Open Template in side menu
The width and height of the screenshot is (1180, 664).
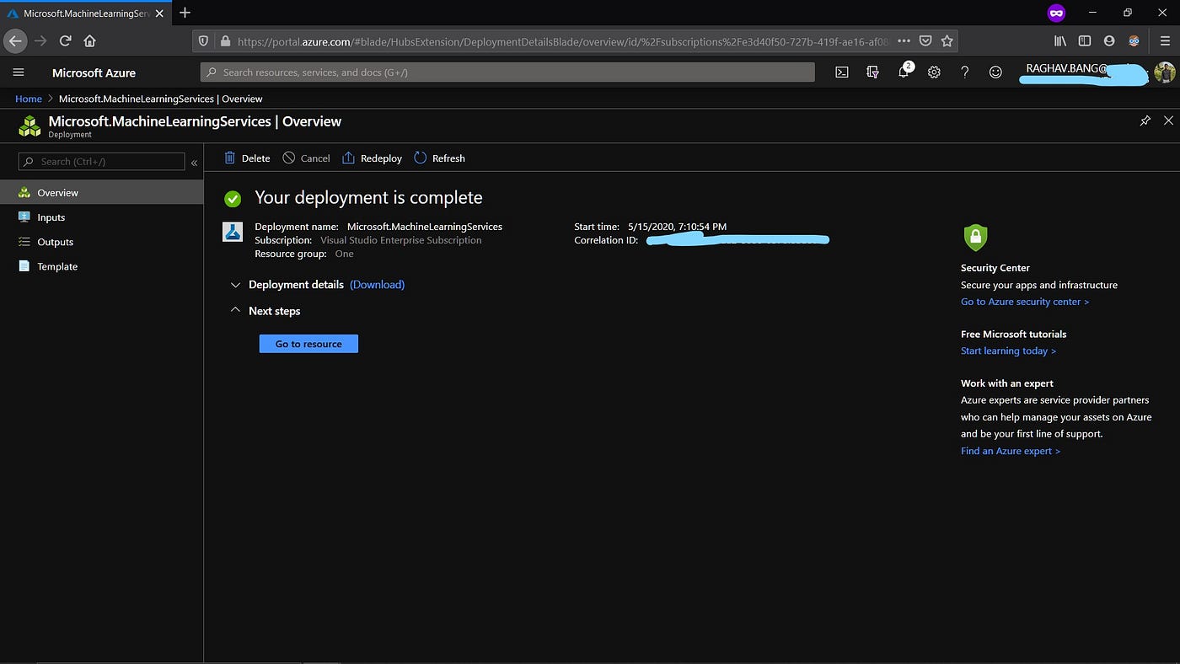pyautogui.click(x=101, y=266)
